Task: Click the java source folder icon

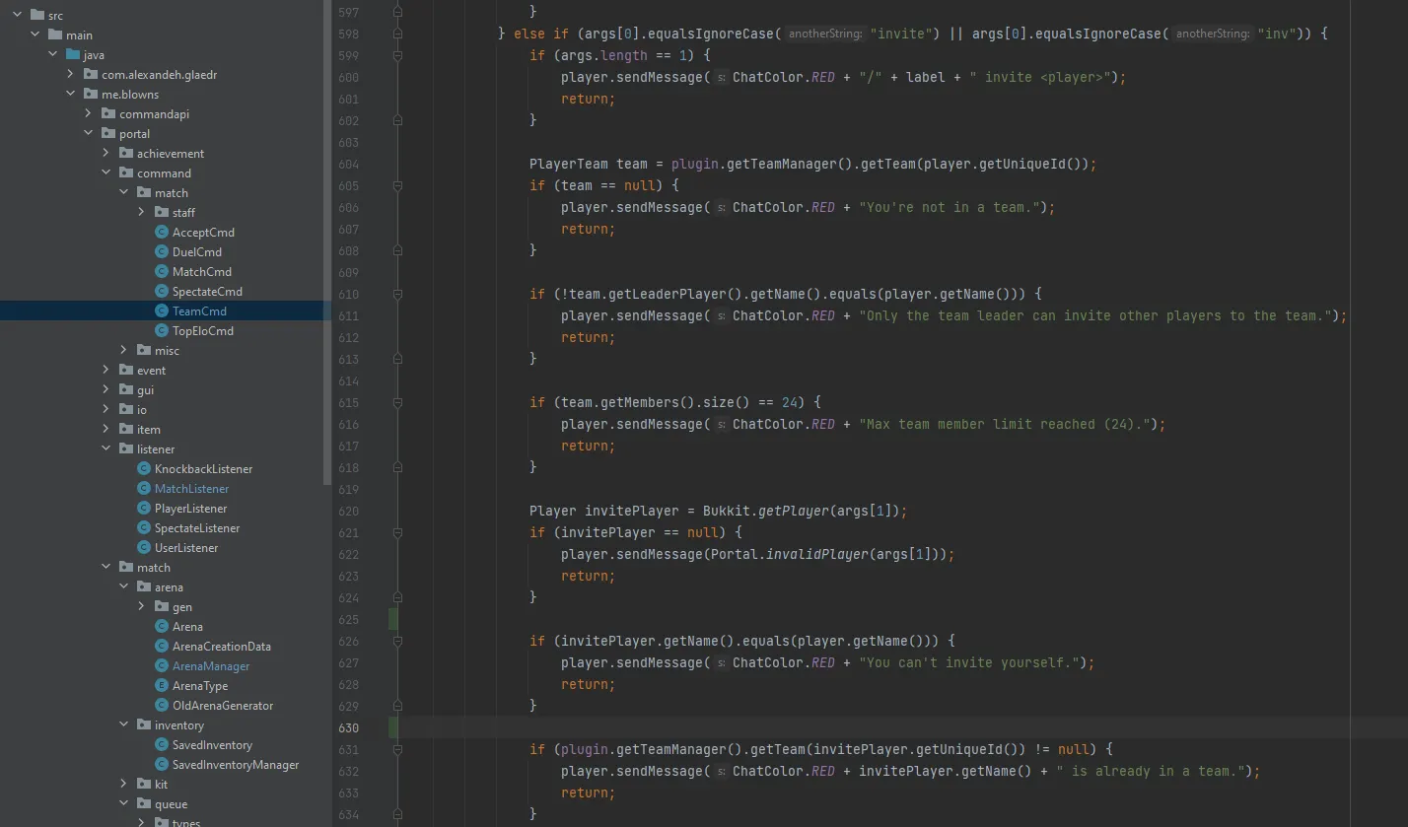Action: 74,55
